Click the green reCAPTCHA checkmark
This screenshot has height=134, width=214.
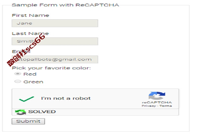(x=26, y=99)
